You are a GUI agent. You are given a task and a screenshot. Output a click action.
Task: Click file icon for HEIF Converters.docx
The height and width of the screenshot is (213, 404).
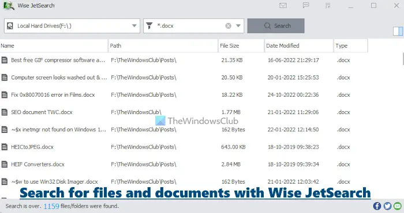(5, 164)
